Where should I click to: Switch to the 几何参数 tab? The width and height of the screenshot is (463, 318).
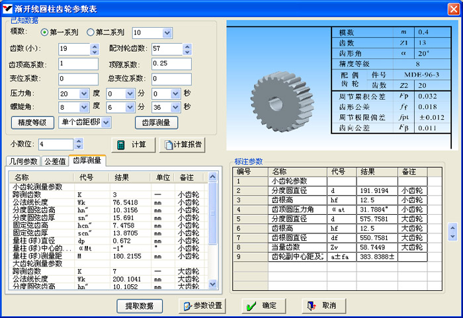click(22, 161)
